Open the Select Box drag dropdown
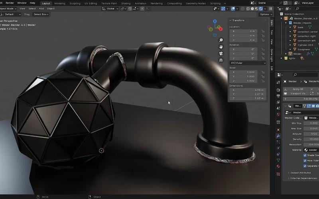 (41, 14)
